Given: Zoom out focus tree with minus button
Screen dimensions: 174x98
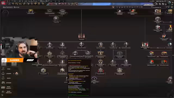Looking at the screenshot, I should (x=166, y=7).
